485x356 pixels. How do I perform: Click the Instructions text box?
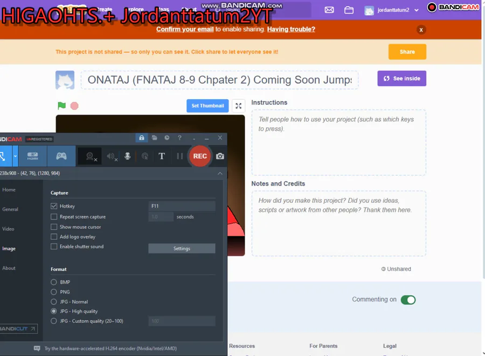(x=339, y=142)
